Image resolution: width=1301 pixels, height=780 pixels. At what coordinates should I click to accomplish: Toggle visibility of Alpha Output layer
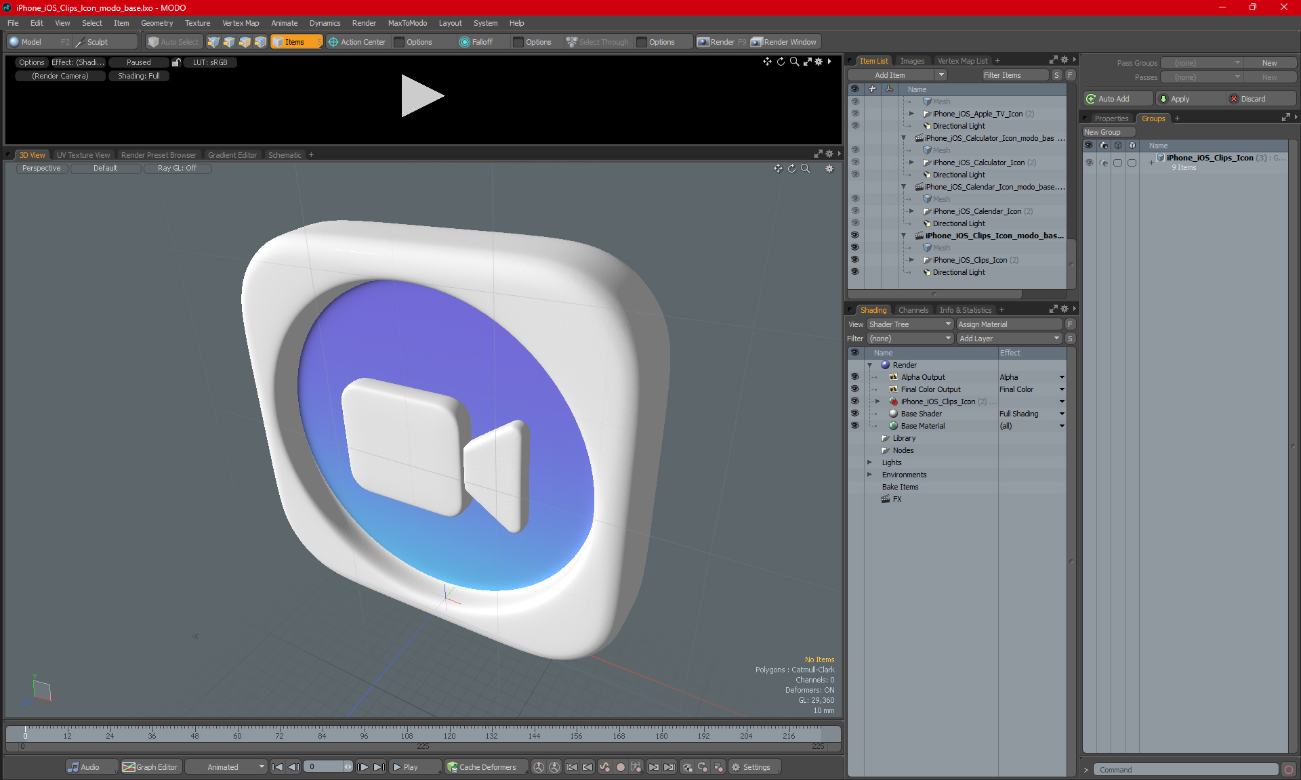coord(854,376)
